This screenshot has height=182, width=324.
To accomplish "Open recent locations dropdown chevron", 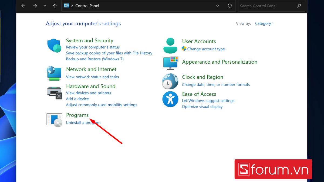I will click(45, 6).
